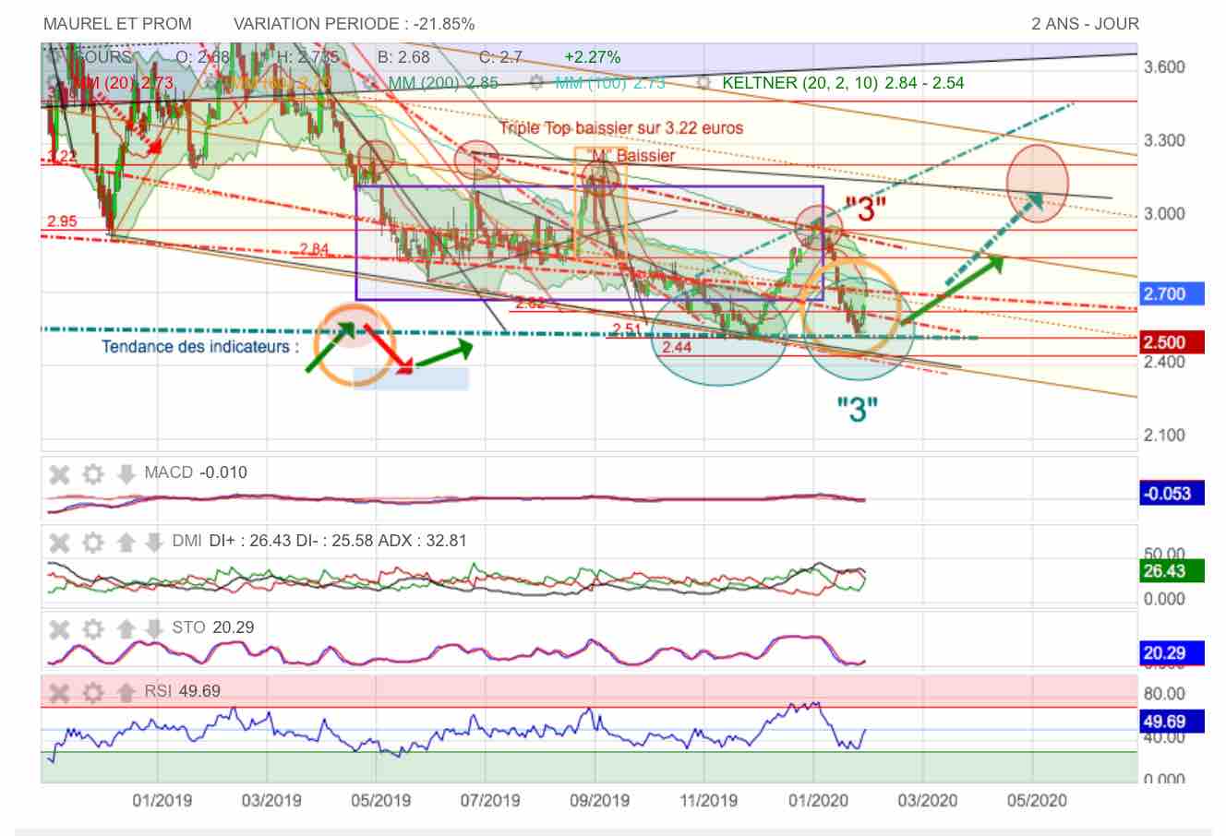Click the MM (100) 2.73 label
This screenshot has width=1226, height=836.
click(x=610, y=83)
